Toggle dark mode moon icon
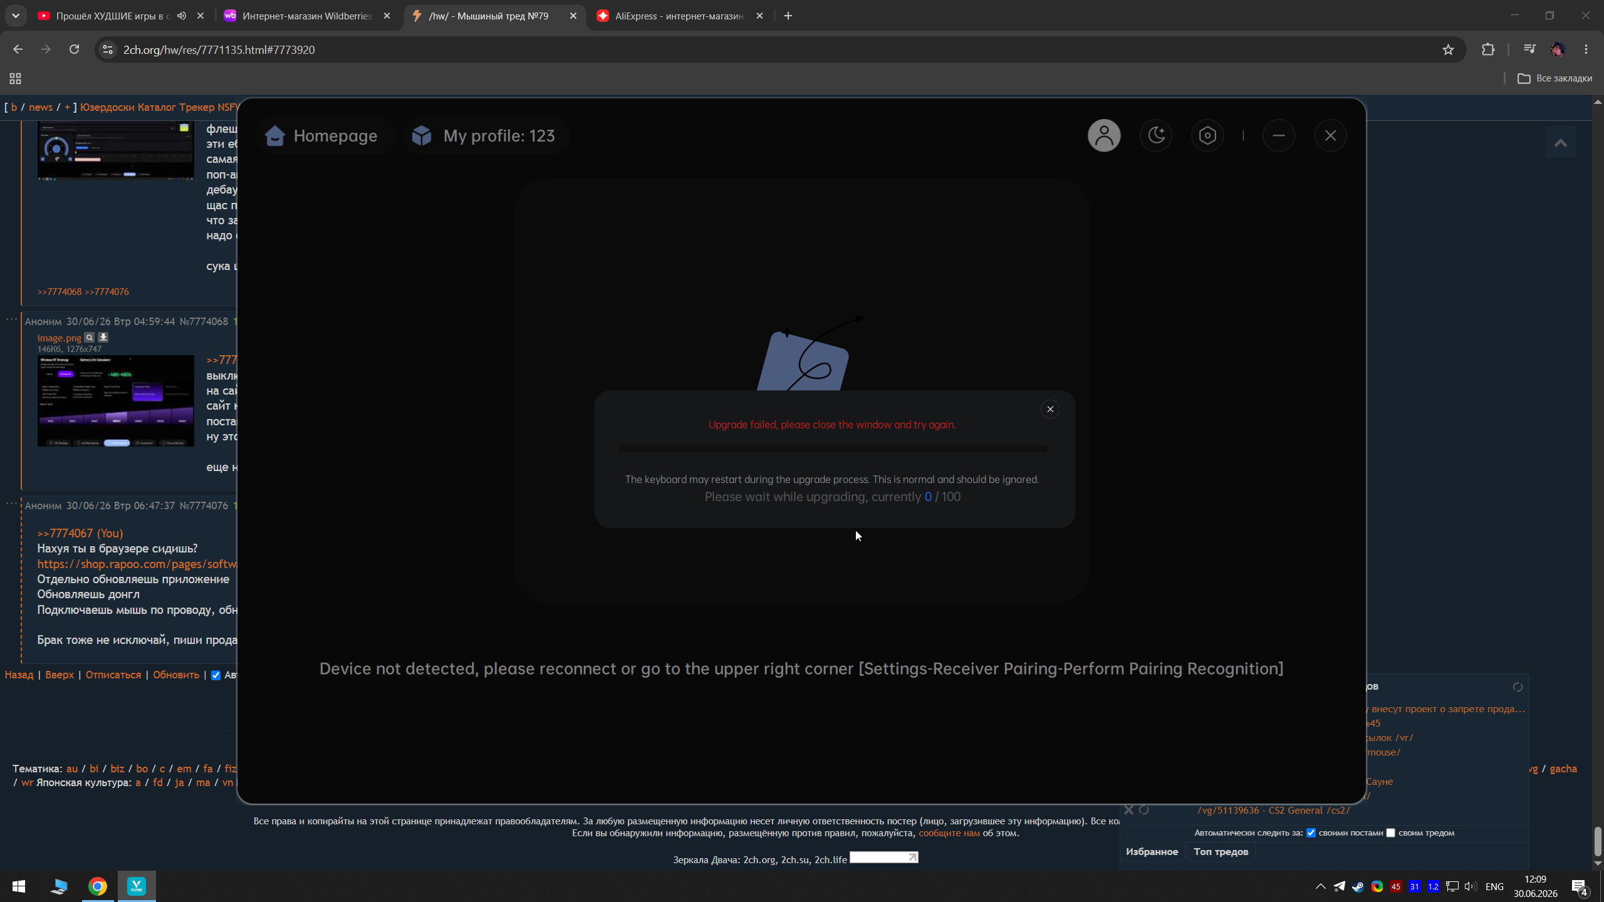Screen dimensions: 1604x902 pyautogui.click(x=1156, y=135)
